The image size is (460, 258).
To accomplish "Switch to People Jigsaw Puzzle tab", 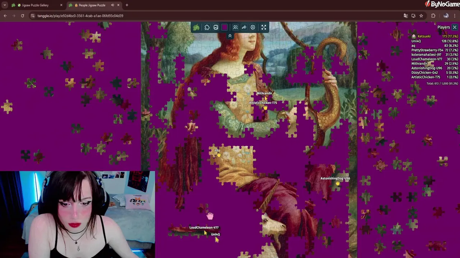I will (x=92, y=5).
